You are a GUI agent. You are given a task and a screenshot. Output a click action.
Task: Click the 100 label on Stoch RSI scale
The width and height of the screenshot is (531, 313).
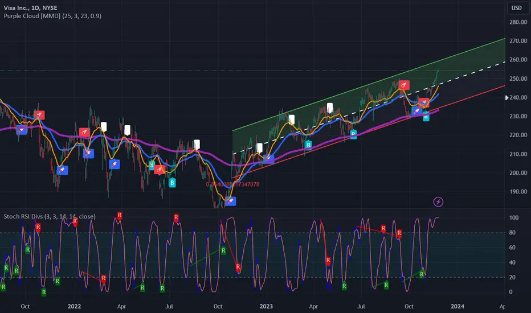pos(514,217)
